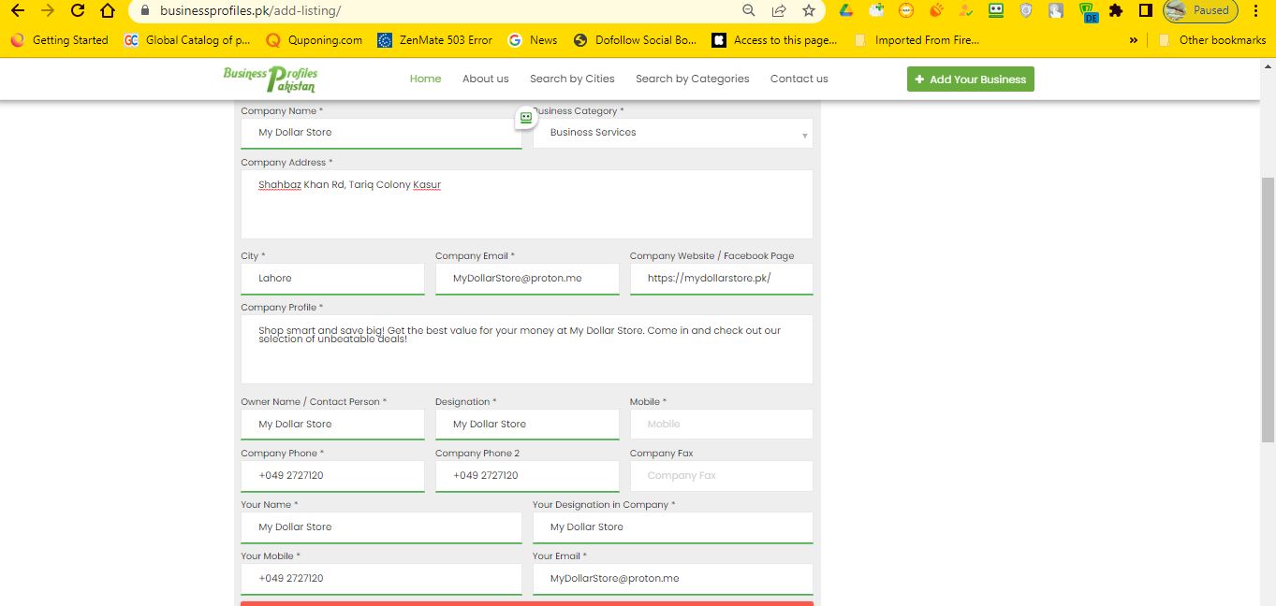Screen dimensions: 1276x606
Task: Click the RoboForm icon beside Company Name
Action: (x=526, y=118)
